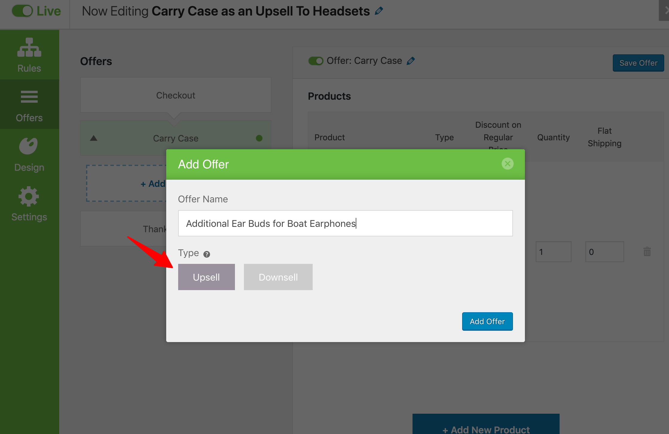Collapse Carry Case offer triangle
The width and height of the screenshot is (669, 434).
(x=94, y=138)
